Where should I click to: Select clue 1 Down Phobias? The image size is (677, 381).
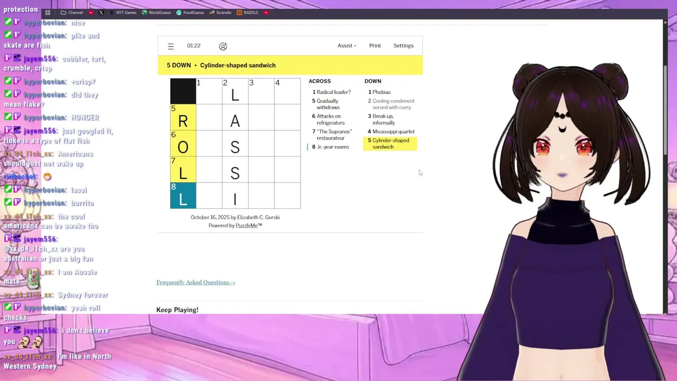[380, 92]
